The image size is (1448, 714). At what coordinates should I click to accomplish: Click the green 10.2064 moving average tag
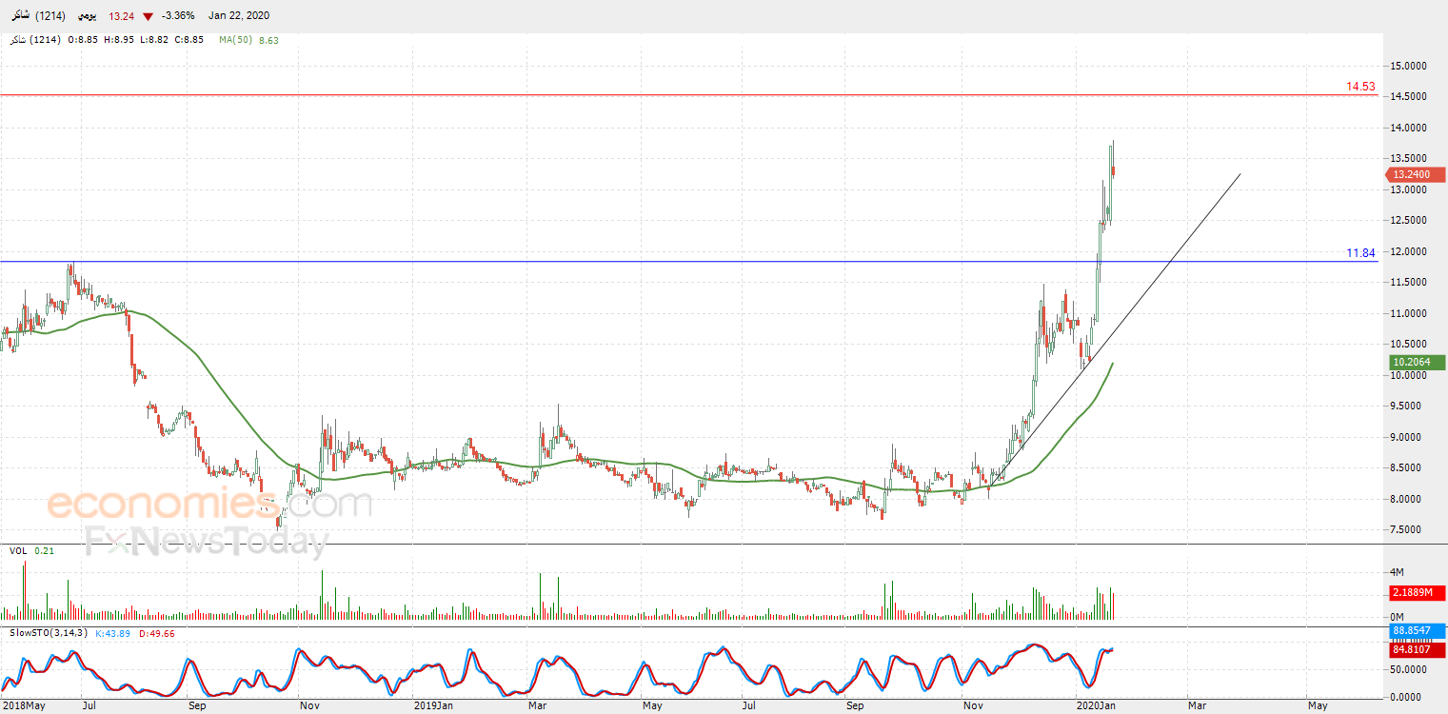(1415, 362)
